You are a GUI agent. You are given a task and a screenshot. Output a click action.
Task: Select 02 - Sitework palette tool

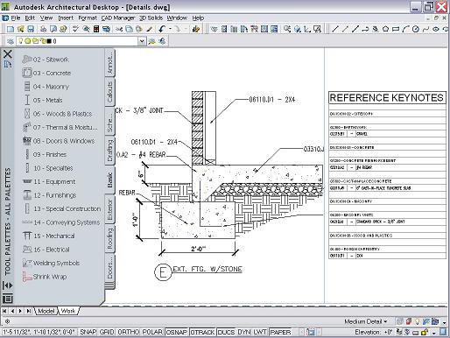[46, 60]
